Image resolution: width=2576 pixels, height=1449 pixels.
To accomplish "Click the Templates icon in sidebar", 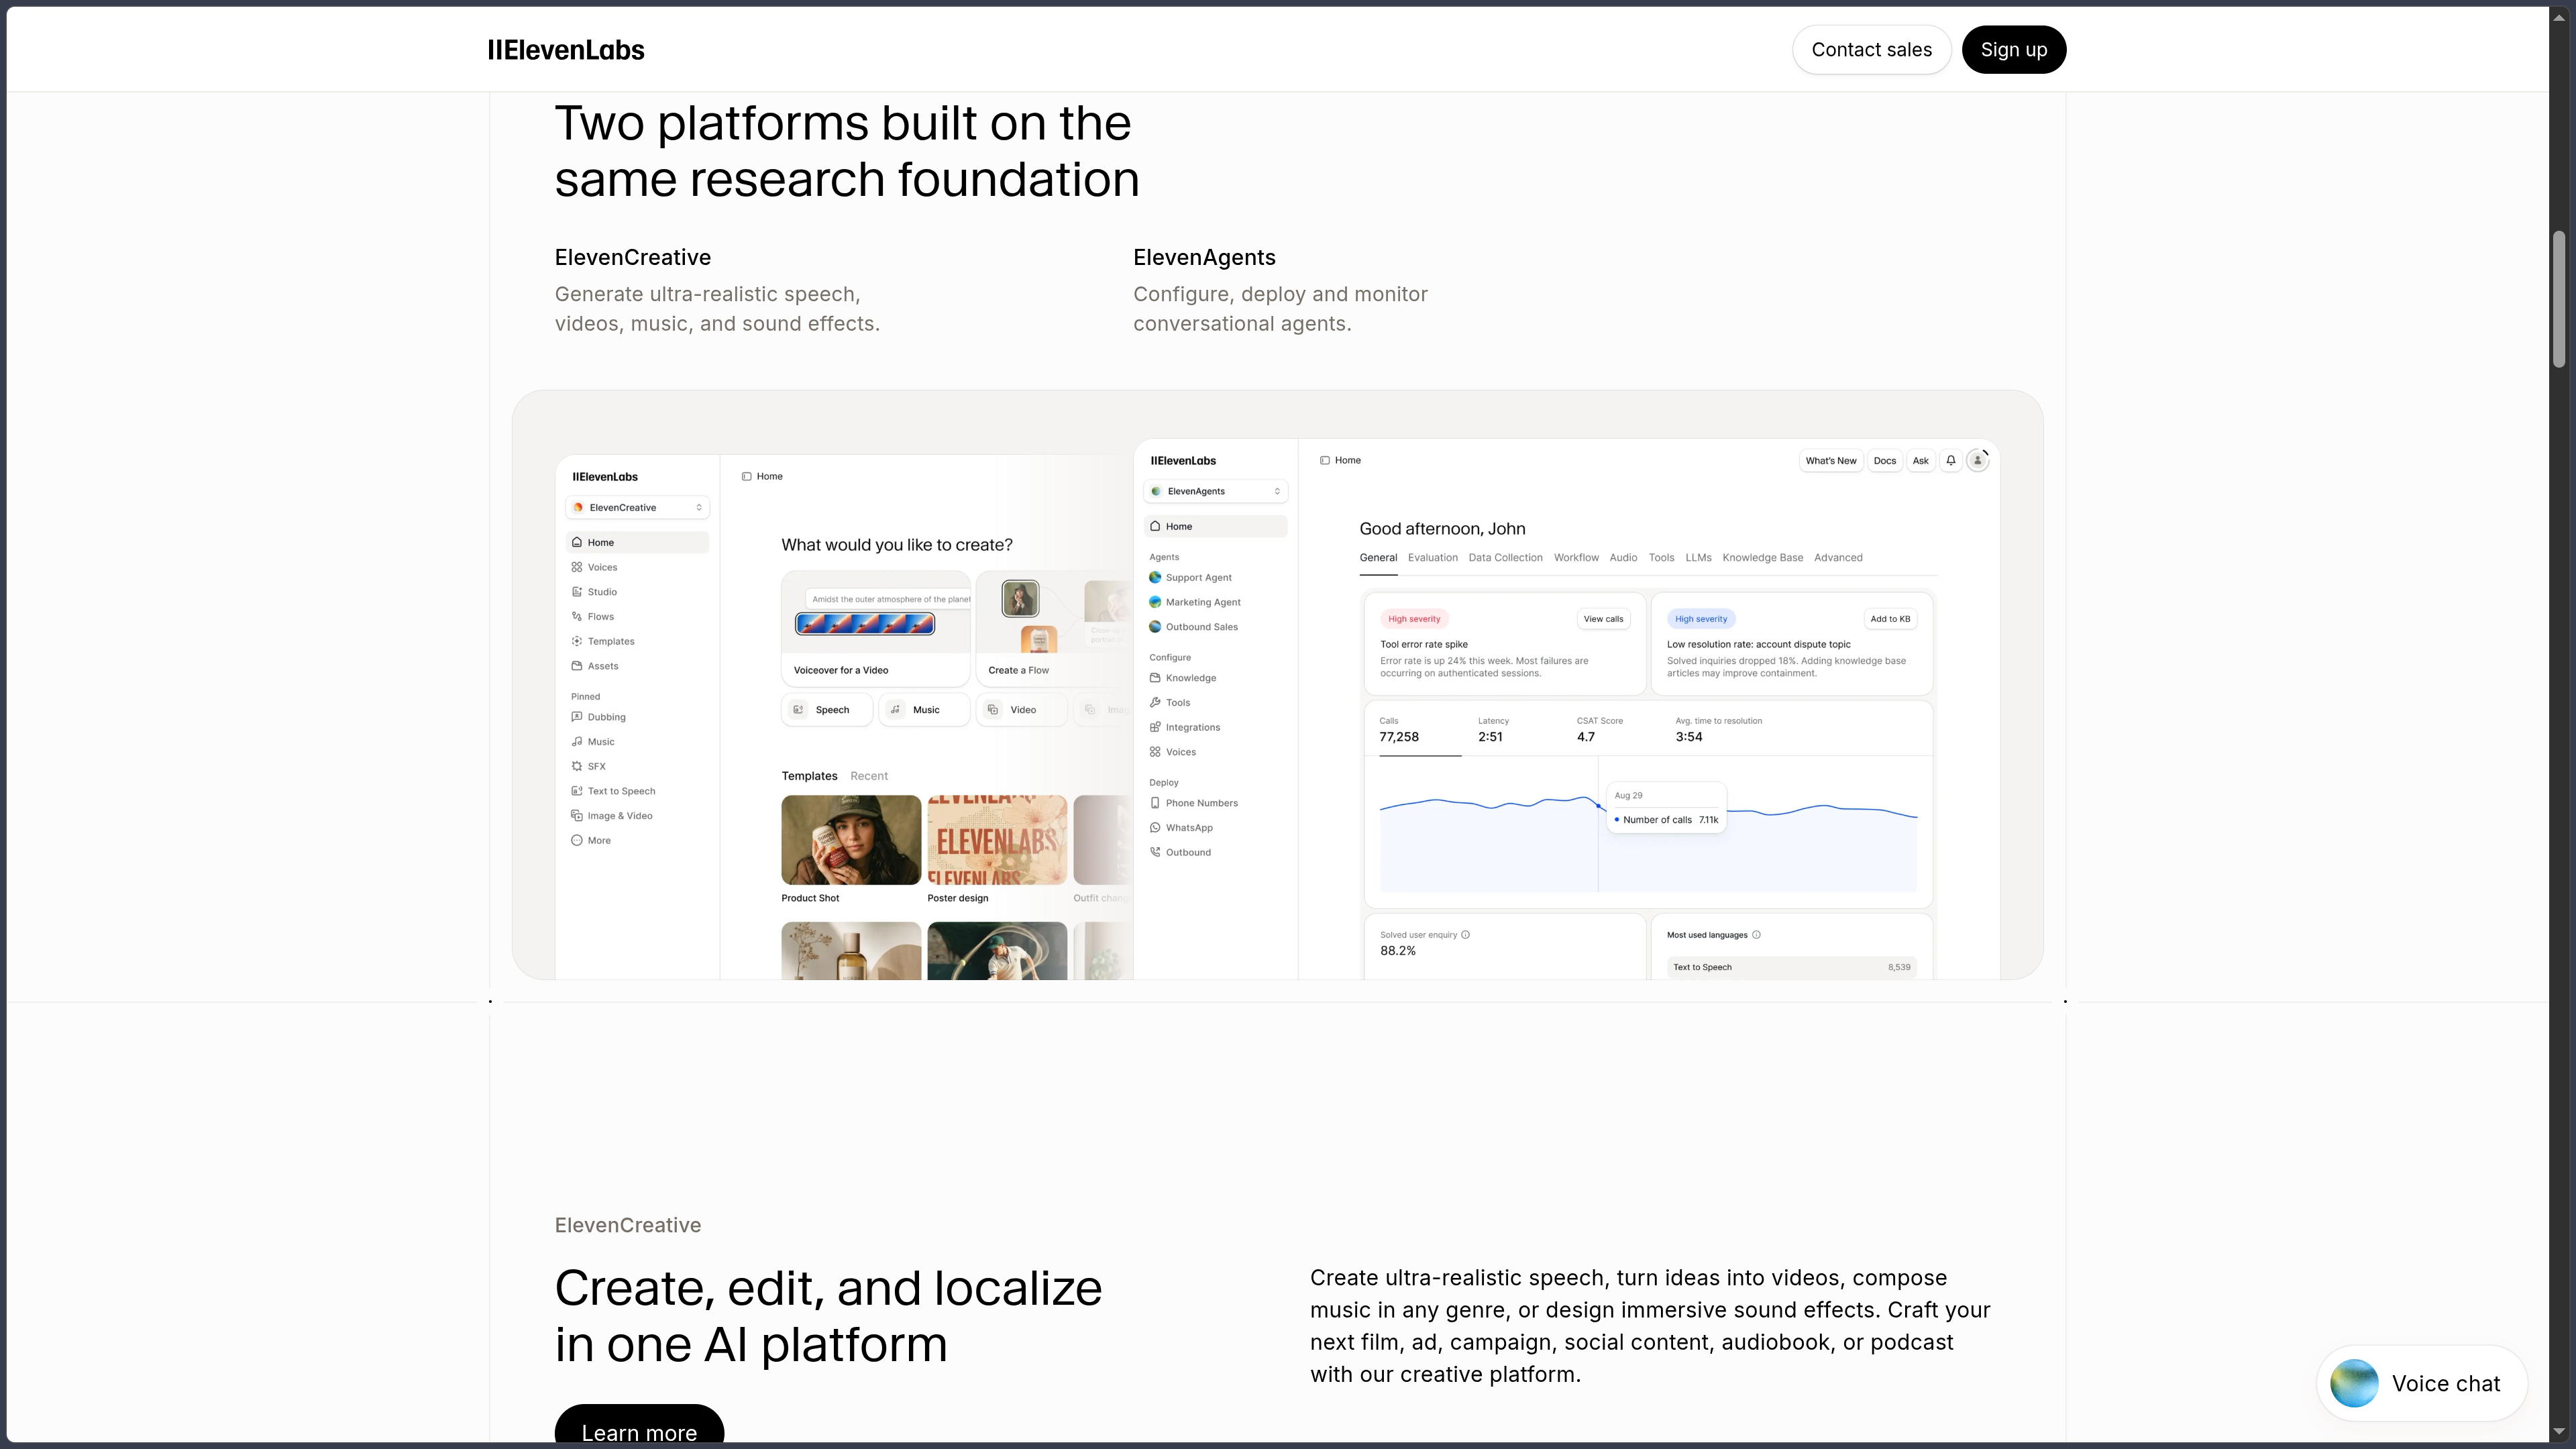I will [577, 641].
